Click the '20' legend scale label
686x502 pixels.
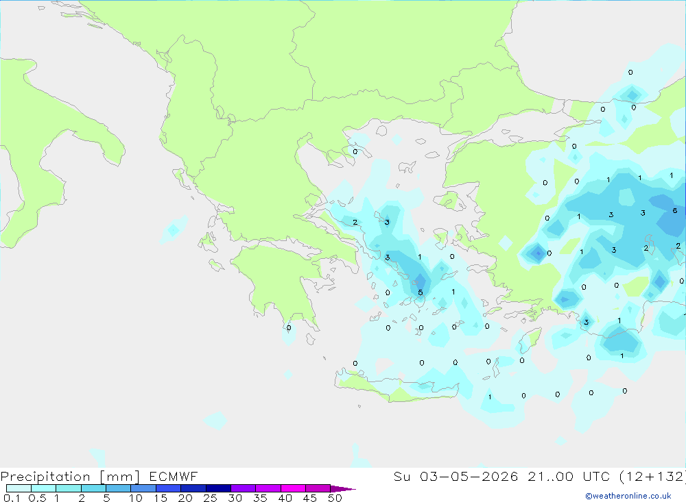[185, 498]
